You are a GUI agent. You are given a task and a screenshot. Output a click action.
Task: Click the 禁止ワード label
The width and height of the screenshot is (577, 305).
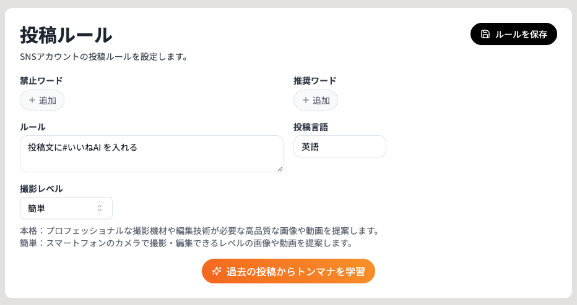[x=41, y=80]
